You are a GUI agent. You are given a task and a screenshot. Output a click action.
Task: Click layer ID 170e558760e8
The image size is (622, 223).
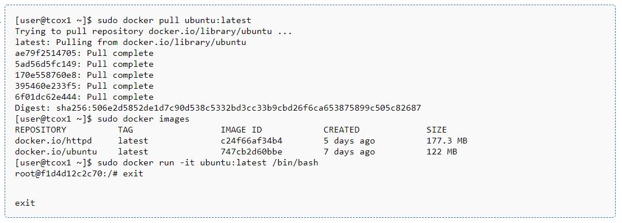pyautogui.click(x=45, y=75)
